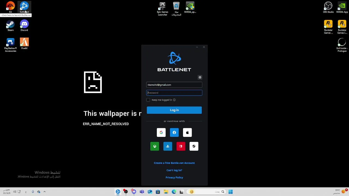Open OBS Studio from the taskbar
The image size is (349, 196).
pos(126,192)
